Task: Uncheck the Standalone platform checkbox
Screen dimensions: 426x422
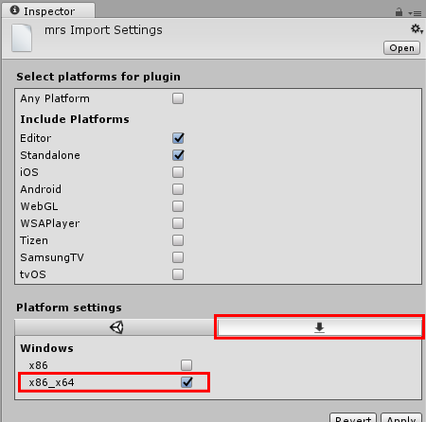Action: click(x=178, y=155)
